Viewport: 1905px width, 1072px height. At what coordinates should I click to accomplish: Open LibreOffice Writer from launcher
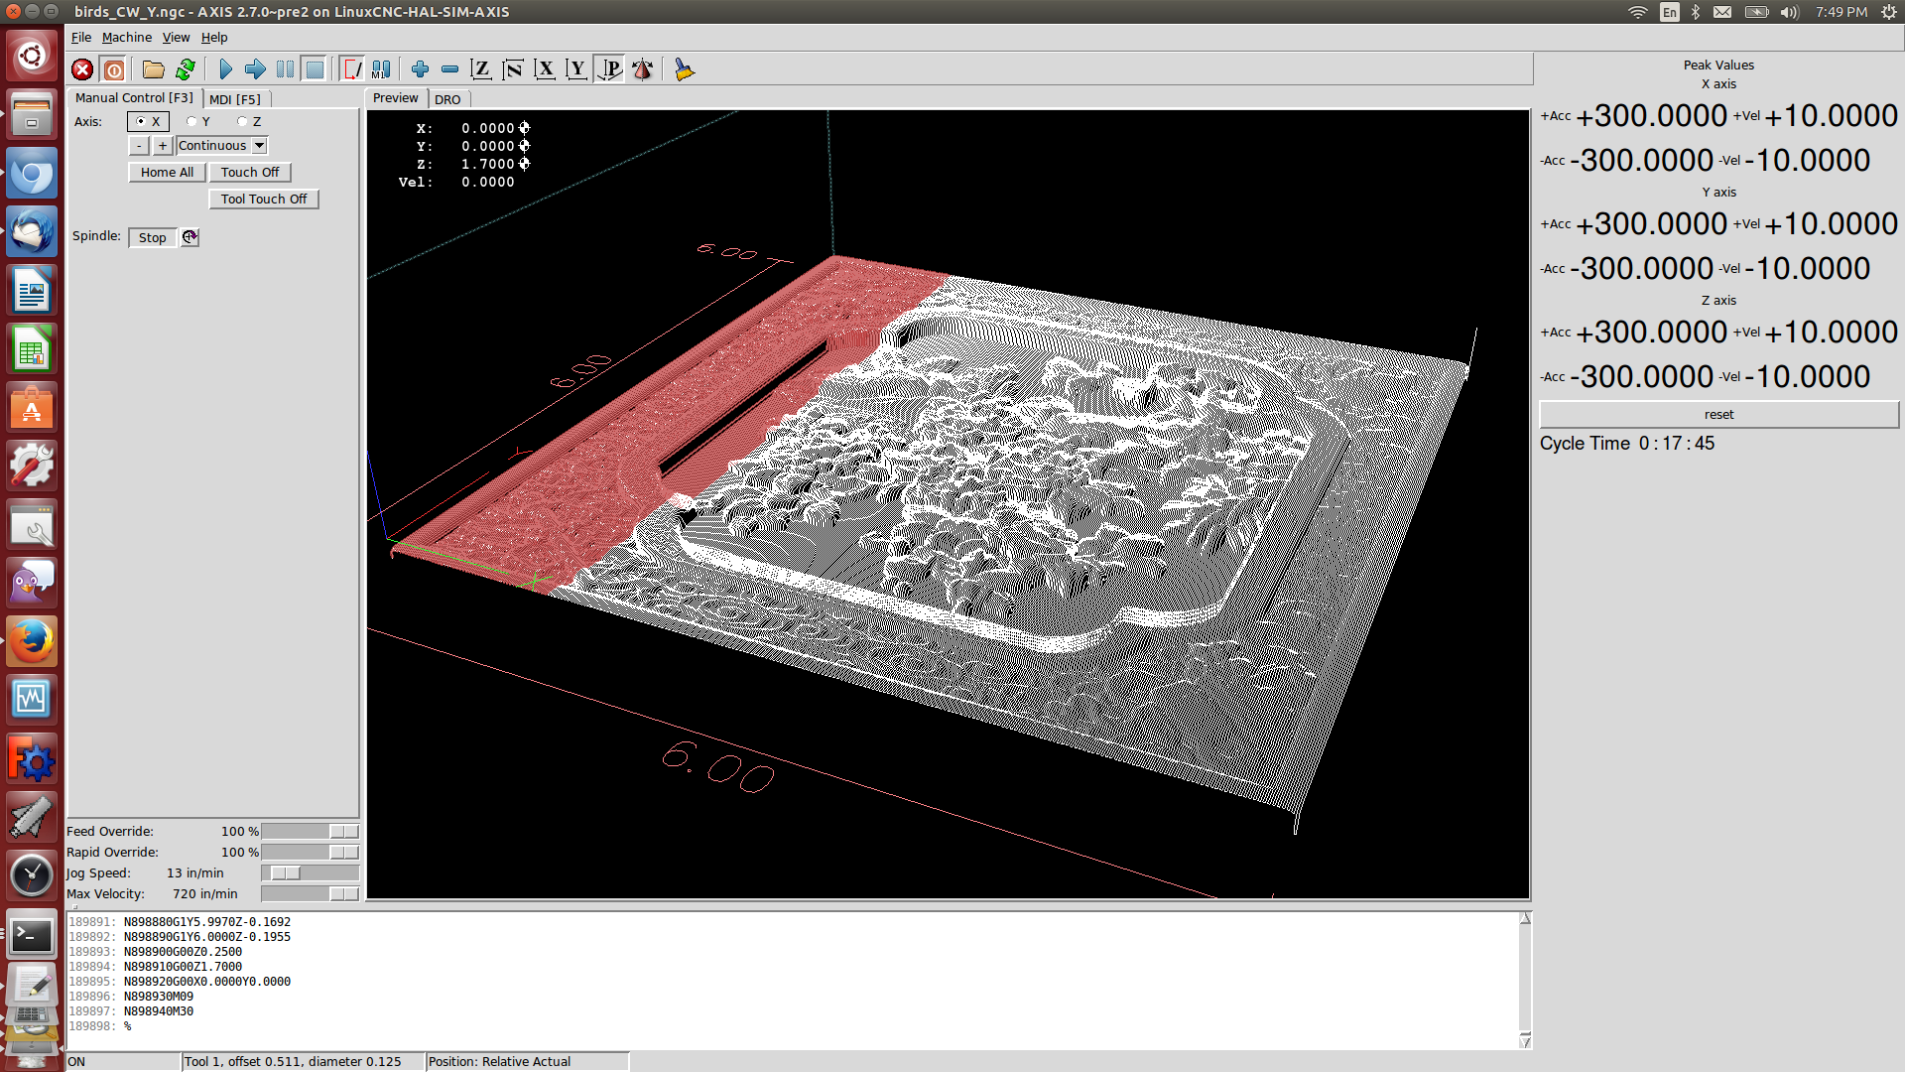click(32, 291)
